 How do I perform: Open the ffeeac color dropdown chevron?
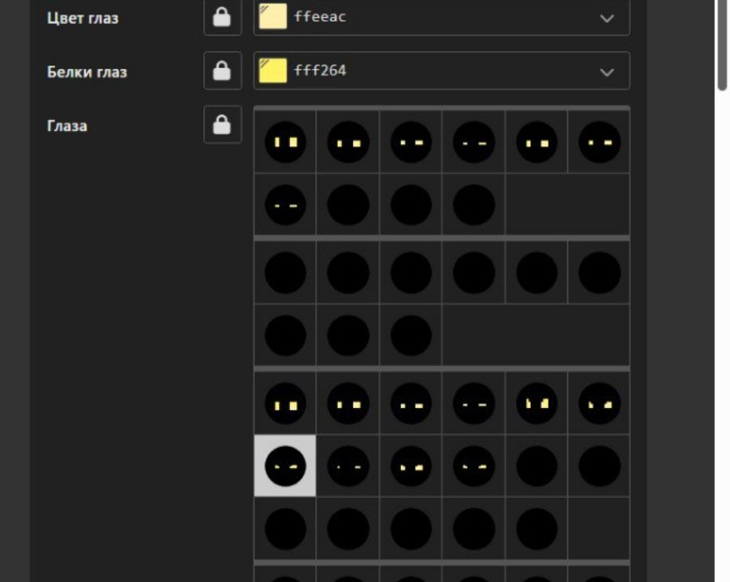tap(607, 18)
